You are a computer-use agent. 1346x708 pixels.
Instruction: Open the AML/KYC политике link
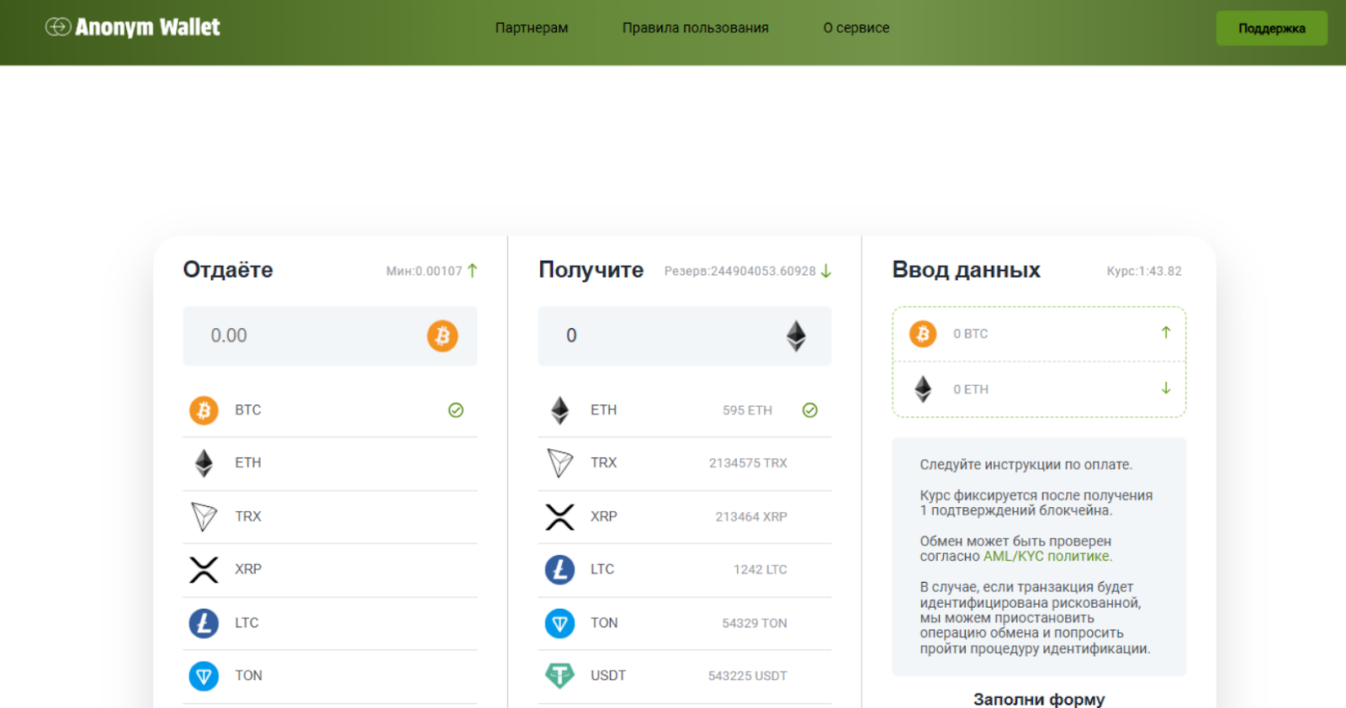coord(1047,557)
